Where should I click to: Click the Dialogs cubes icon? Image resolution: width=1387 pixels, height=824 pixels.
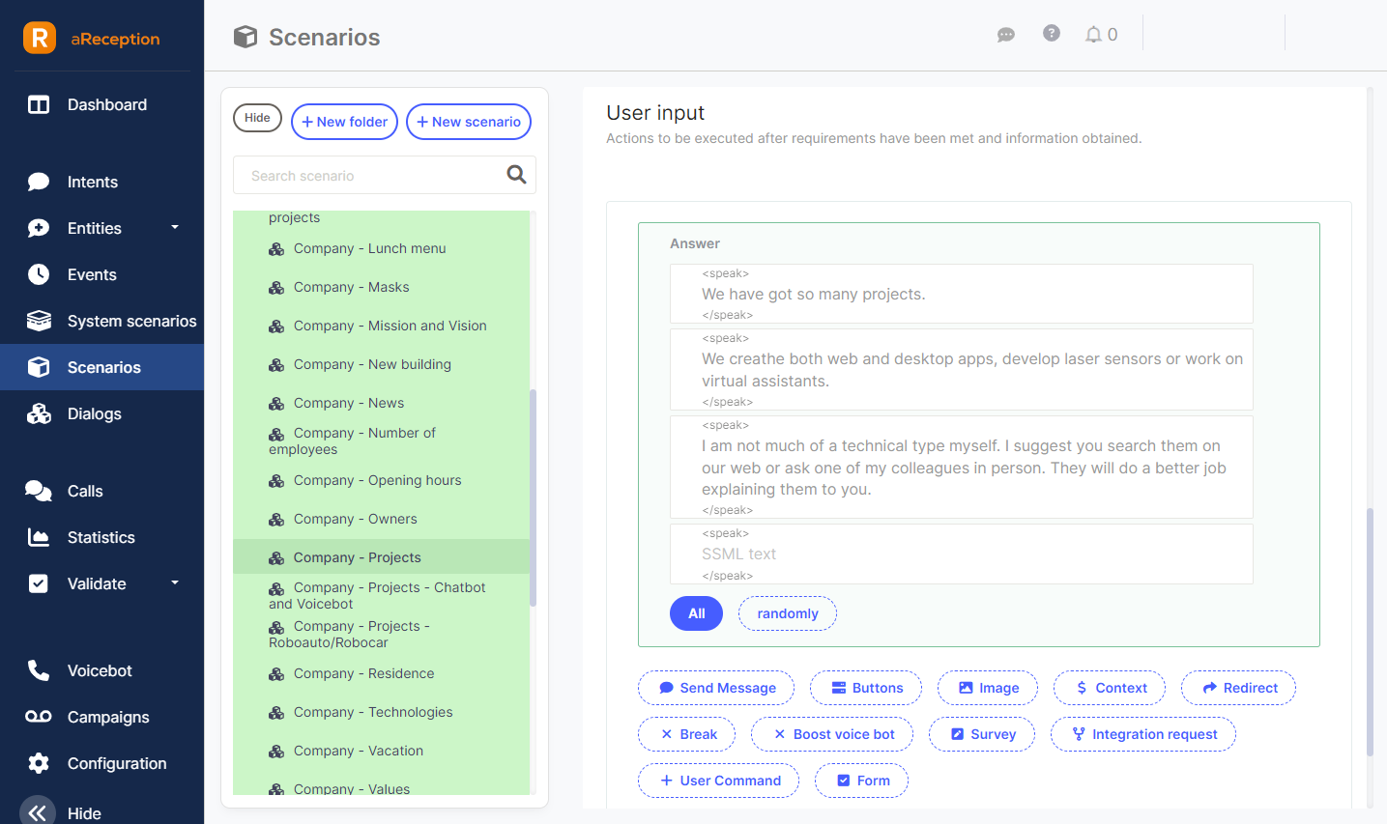coord(39,413)
